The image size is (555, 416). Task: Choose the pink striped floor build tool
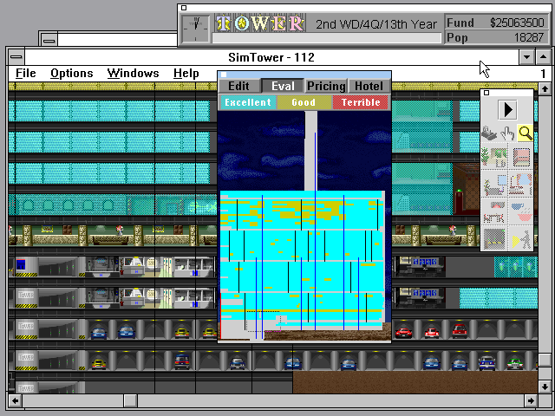click(x=521, y=158)
